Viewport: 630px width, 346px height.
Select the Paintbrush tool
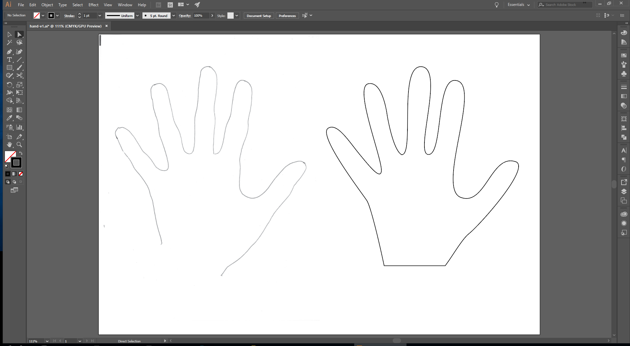click(19, 67)
